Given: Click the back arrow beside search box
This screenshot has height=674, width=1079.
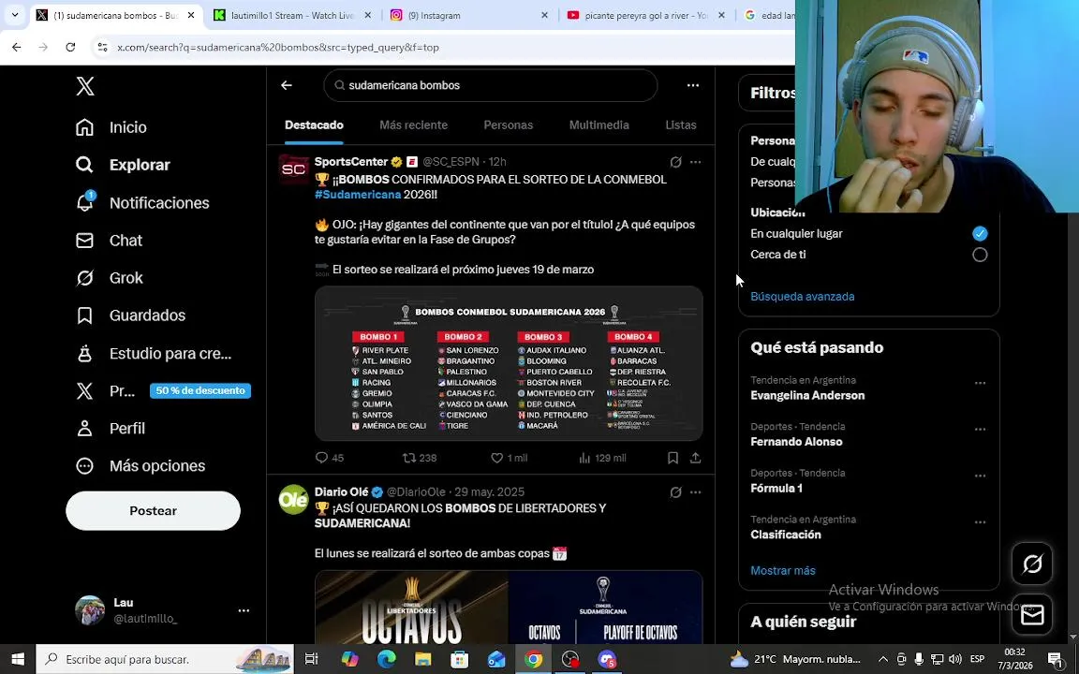Looking at the screenshot, I should click(287, 85).
